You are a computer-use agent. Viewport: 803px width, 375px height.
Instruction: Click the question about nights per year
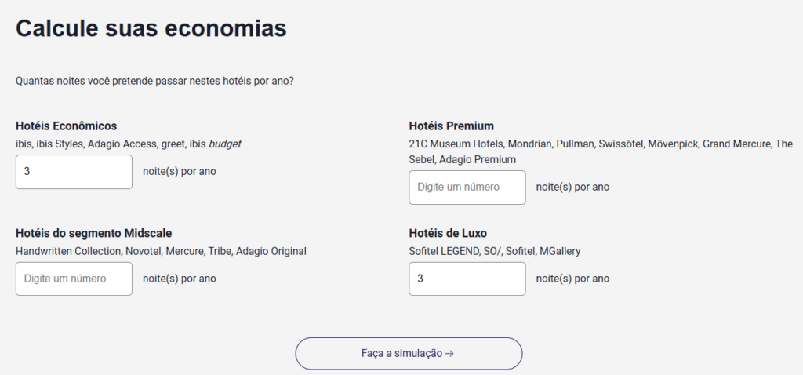(x=154, y=81)
